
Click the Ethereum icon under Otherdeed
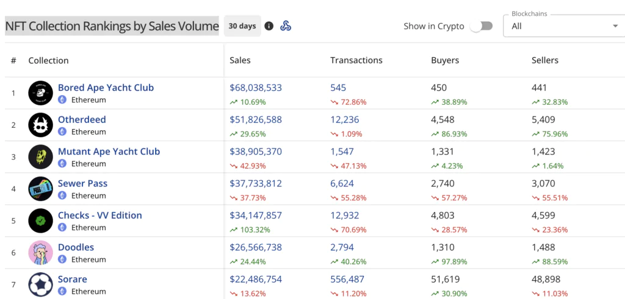(x=62, y=132)
